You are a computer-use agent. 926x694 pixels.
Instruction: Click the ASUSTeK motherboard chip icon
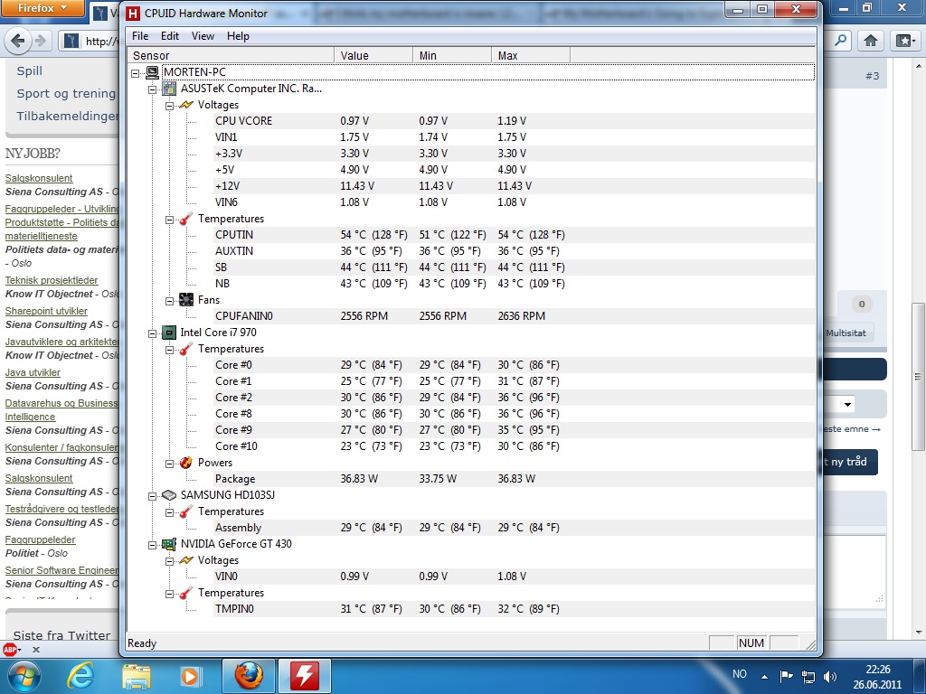[x=169, y=89]
